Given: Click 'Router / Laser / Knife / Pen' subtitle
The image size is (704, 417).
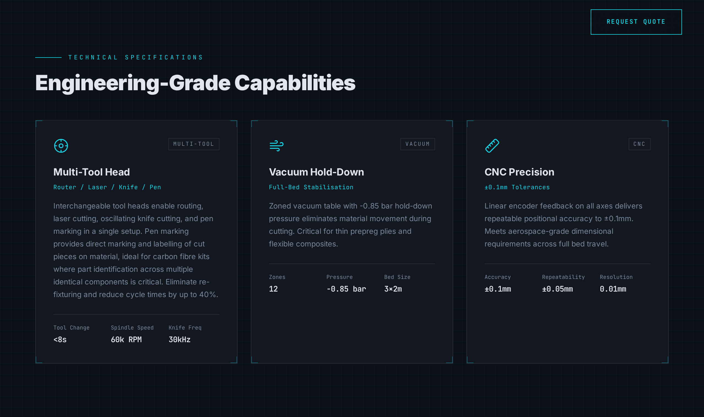Looking at the screenshot, I should point(107,187).
